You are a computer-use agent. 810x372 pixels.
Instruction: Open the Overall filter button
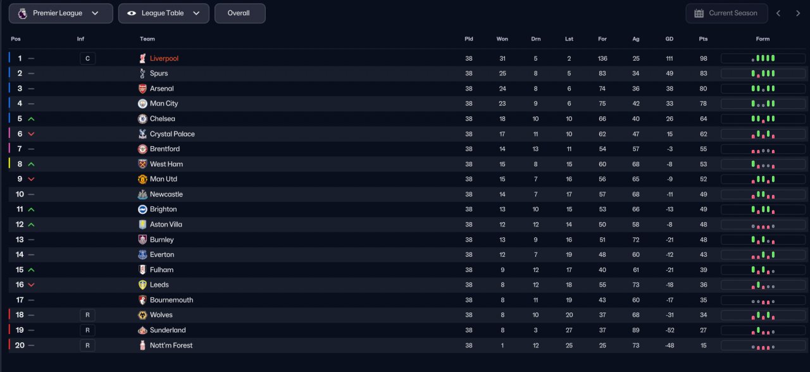click(239, 13)
